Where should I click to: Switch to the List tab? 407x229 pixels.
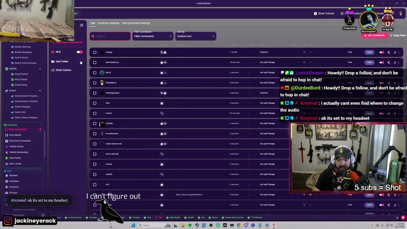click(93, 23)
